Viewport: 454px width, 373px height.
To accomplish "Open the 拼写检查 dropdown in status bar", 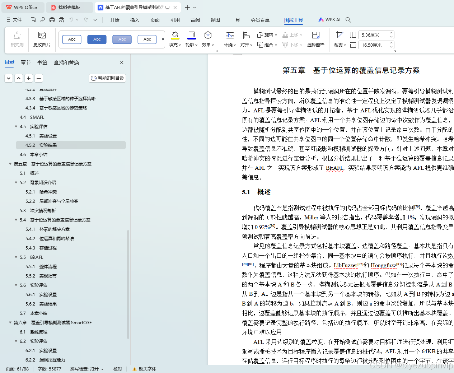I will [87, 369].
